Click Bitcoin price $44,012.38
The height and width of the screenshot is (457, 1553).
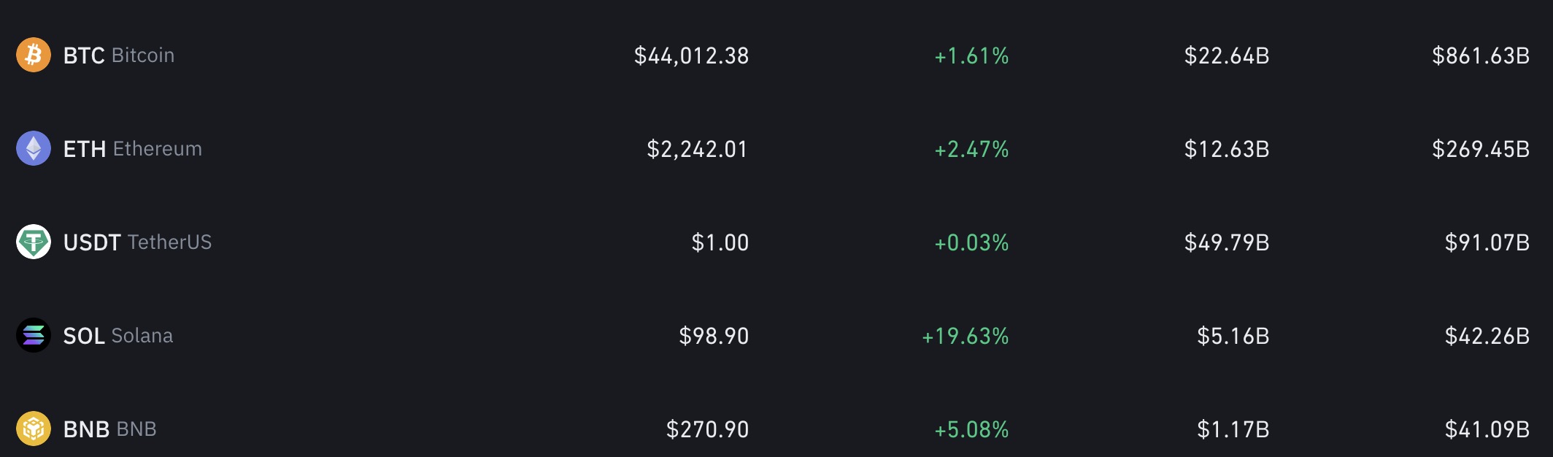pyautogui.click(x=691, y=55)
